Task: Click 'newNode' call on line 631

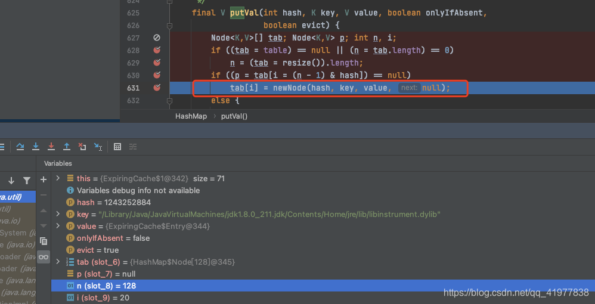Action: coord(290,88)
